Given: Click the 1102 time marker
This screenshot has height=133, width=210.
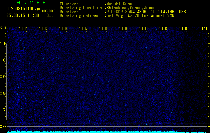Looking at the screenshot, I should [43, 29].
